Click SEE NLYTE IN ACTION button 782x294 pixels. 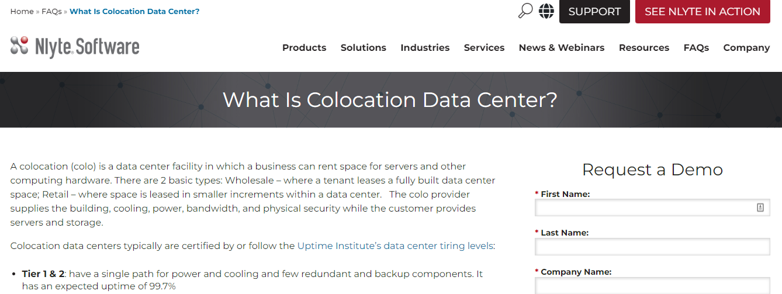click(703, 12)
